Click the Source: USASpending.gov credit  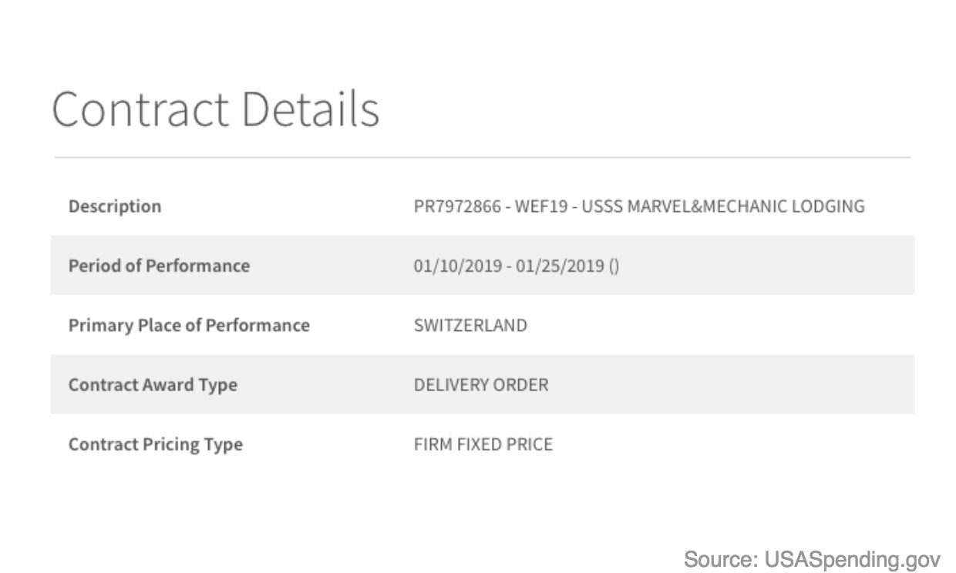pyautogui.click(x=813, y=560)
